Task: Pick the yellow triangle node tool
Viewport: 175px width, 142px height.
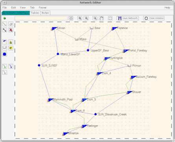Action: pos(11,42)
